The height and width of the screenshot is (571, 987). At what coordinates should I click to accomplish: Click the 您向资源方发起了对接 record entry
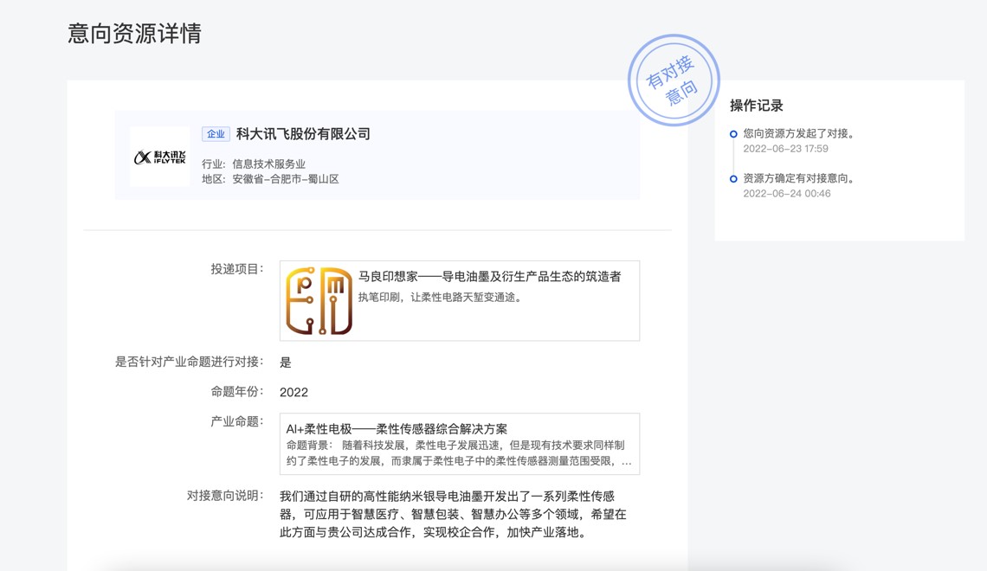click(799, 134)
